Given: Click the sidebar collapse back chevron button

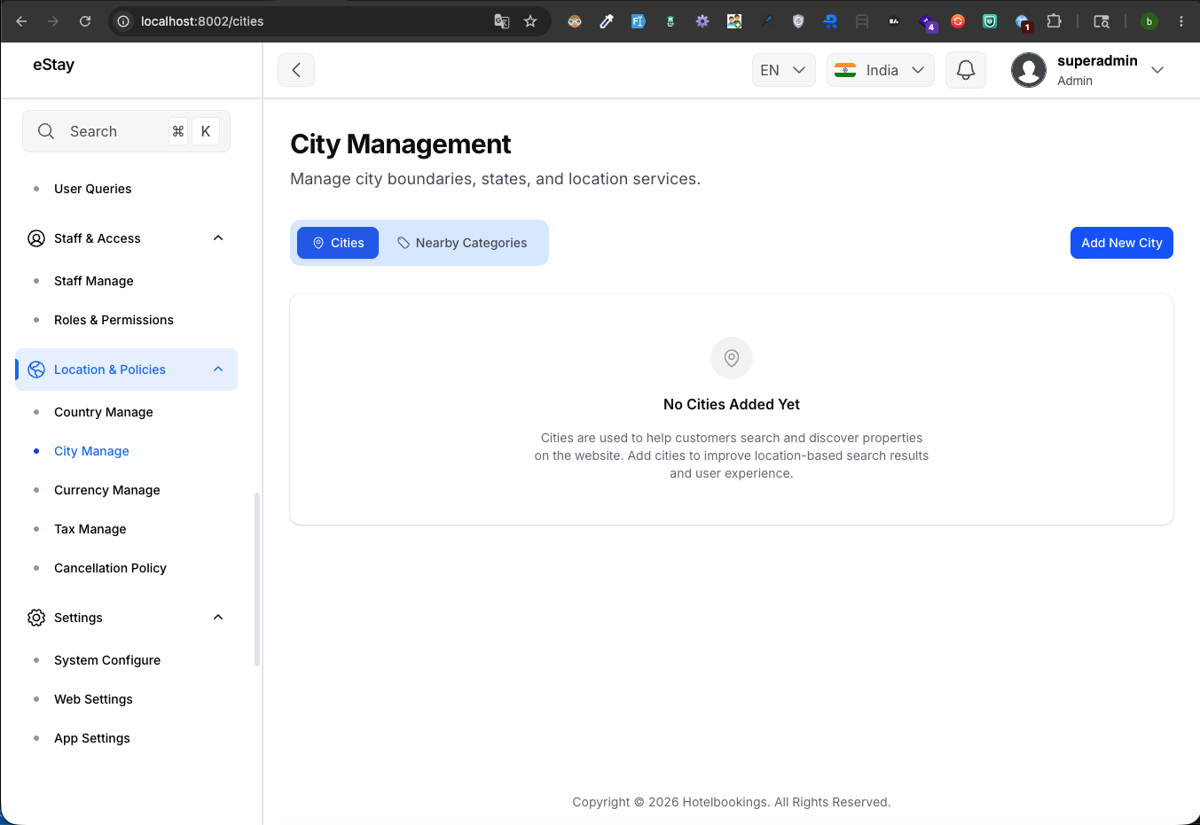Looking at the screenshot, I should pos(296,70).
